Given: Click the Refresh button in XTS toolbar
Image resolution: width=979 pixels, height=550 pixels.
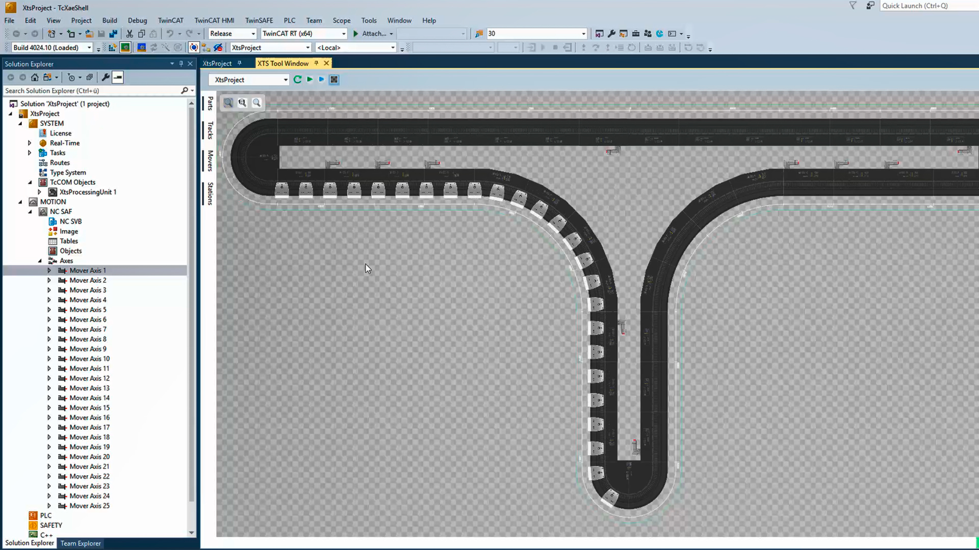Looking at the screenshot, I should tap(297, 78).
